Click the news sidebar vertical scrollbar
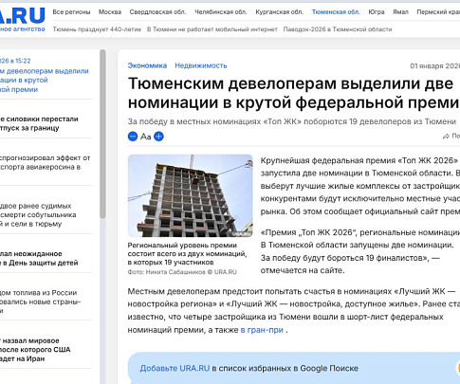The height and width of the screenshot is (384, 460). tap(102, 134)
